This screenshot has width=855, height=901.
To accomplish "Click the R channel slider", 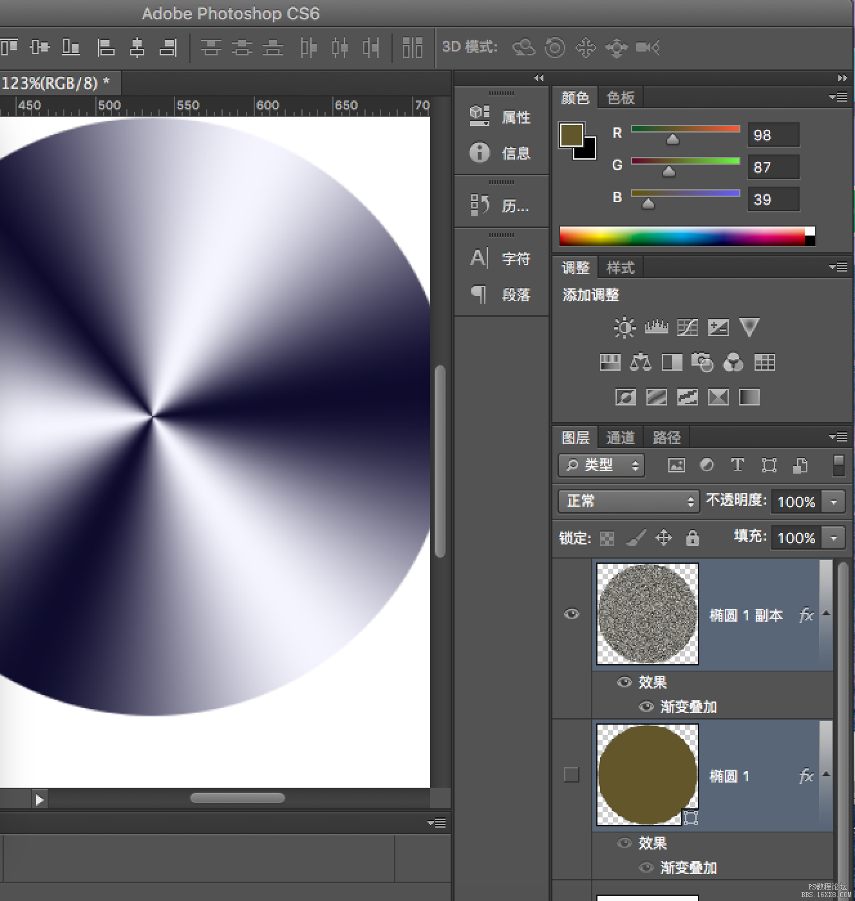I will pyautogui.click(x=685, y=135).
